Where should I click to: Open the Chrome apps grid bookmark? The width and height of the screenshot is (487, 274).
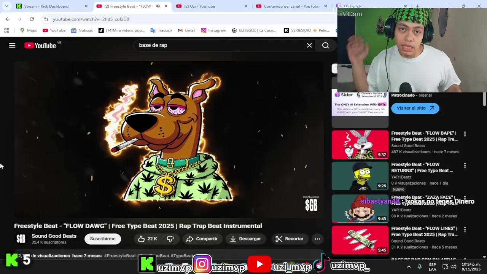coord(6,30)
